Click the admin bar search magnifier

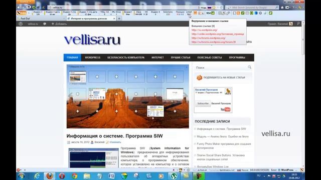pos(298,24)
